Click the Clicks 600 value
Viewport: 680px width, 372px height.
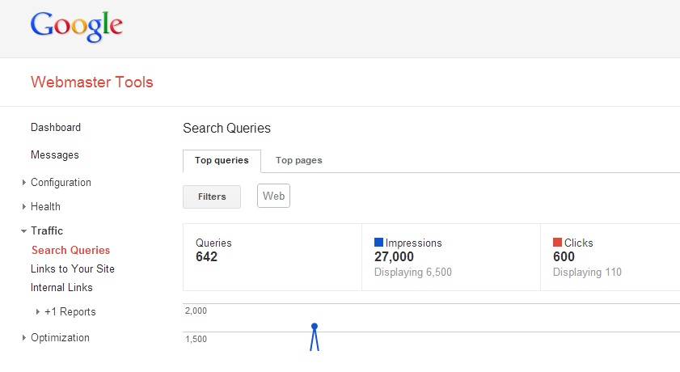[564, 256]
